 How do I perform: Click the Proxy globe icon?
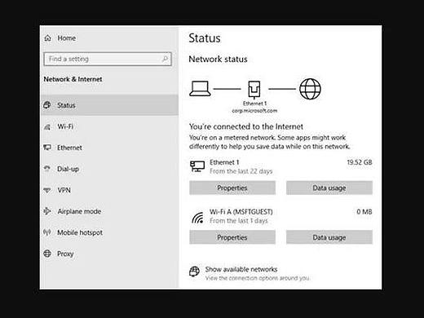47,254
